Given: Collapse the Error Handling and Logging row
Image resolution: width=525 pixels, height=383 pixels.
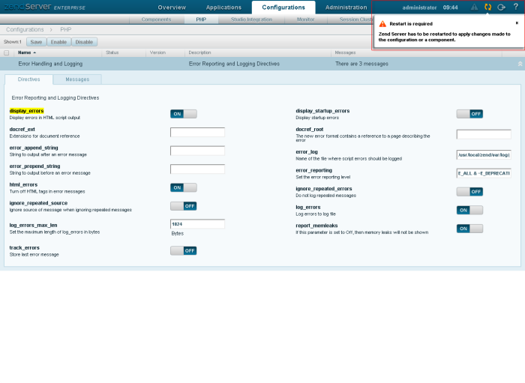Looking at the screenshot, I should tap(520, 64).
